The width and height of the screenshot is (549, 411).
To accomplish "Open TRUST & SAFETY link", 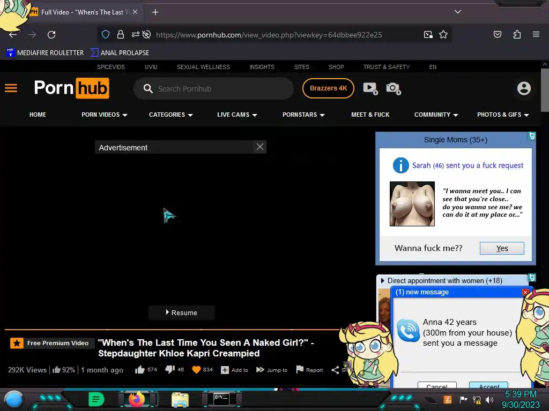I will (386, 67).
